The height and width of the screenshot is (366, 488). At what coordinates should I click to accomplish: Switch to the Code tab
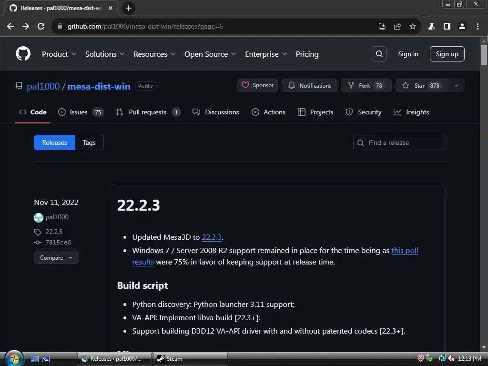click(x=33, y=112)
